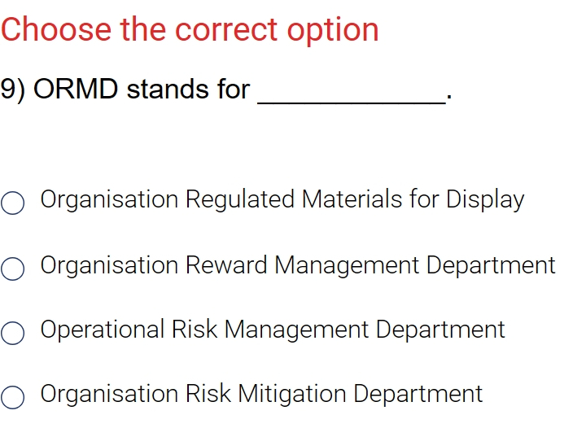Click the word 'Regulated' in the first option
Screen dimensions: 586x428
[x=240, y=200]
